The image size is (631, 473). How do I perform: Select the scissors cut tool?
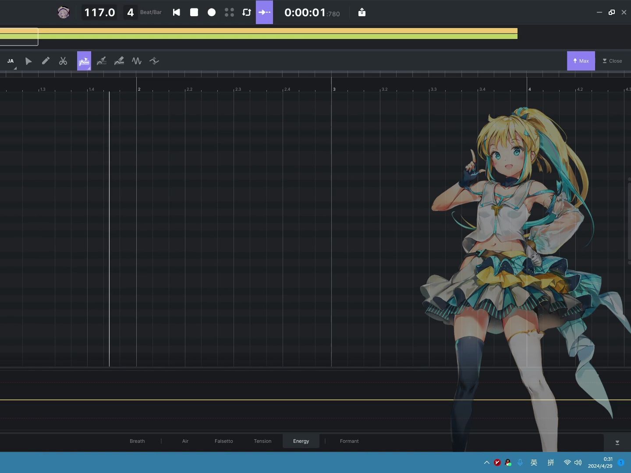pyautogui.click(x=63, y=61)
